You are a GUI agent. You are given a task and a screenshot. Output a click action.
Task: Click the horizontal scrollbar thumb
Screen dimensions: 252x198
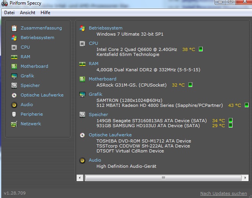point(163,178)
